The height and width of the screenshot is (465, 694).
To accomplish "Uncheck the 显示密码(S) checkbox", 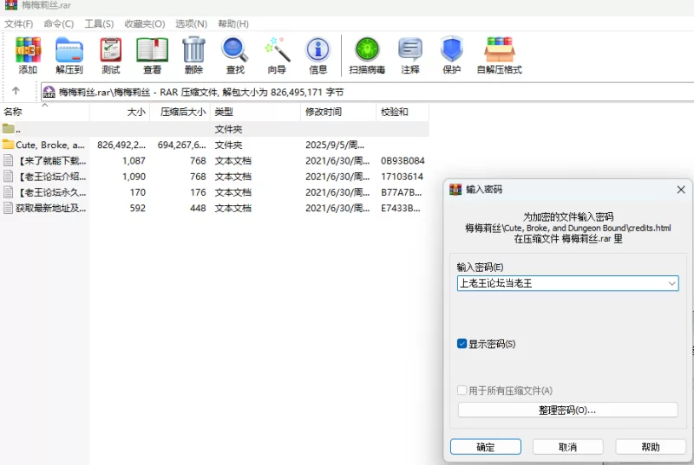I will point(462,344).
